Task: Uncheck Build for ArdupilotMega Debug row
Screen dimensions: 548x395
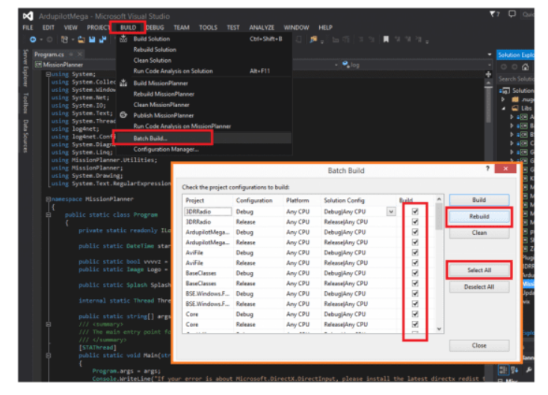Action: click(415, 232)
